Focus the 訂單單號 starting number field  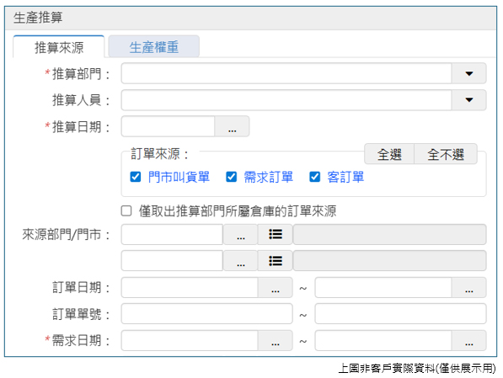pyautogui.click(x=207, y=314)
